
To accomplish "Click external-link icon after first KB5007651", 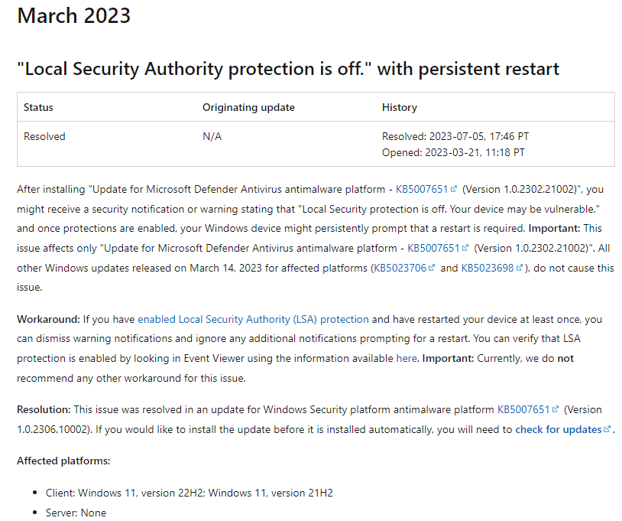I will 454,189.
